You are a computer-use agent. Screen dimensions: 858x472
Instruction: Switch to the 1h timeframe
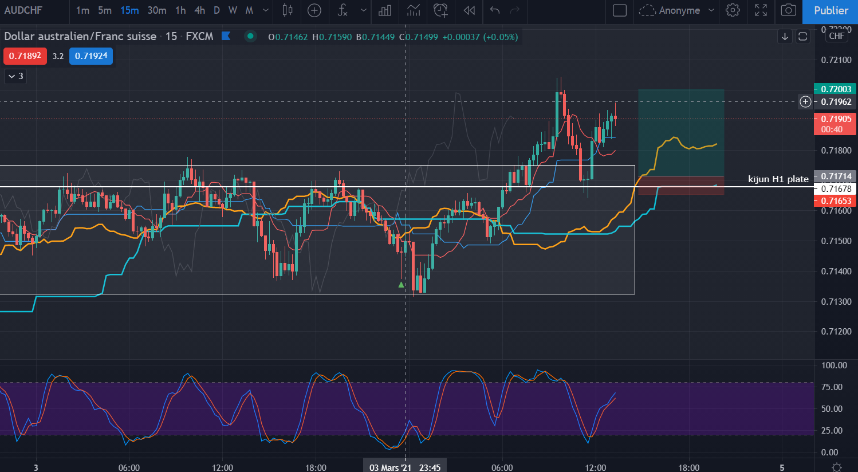pyautogui.click(x=180, y=10)
